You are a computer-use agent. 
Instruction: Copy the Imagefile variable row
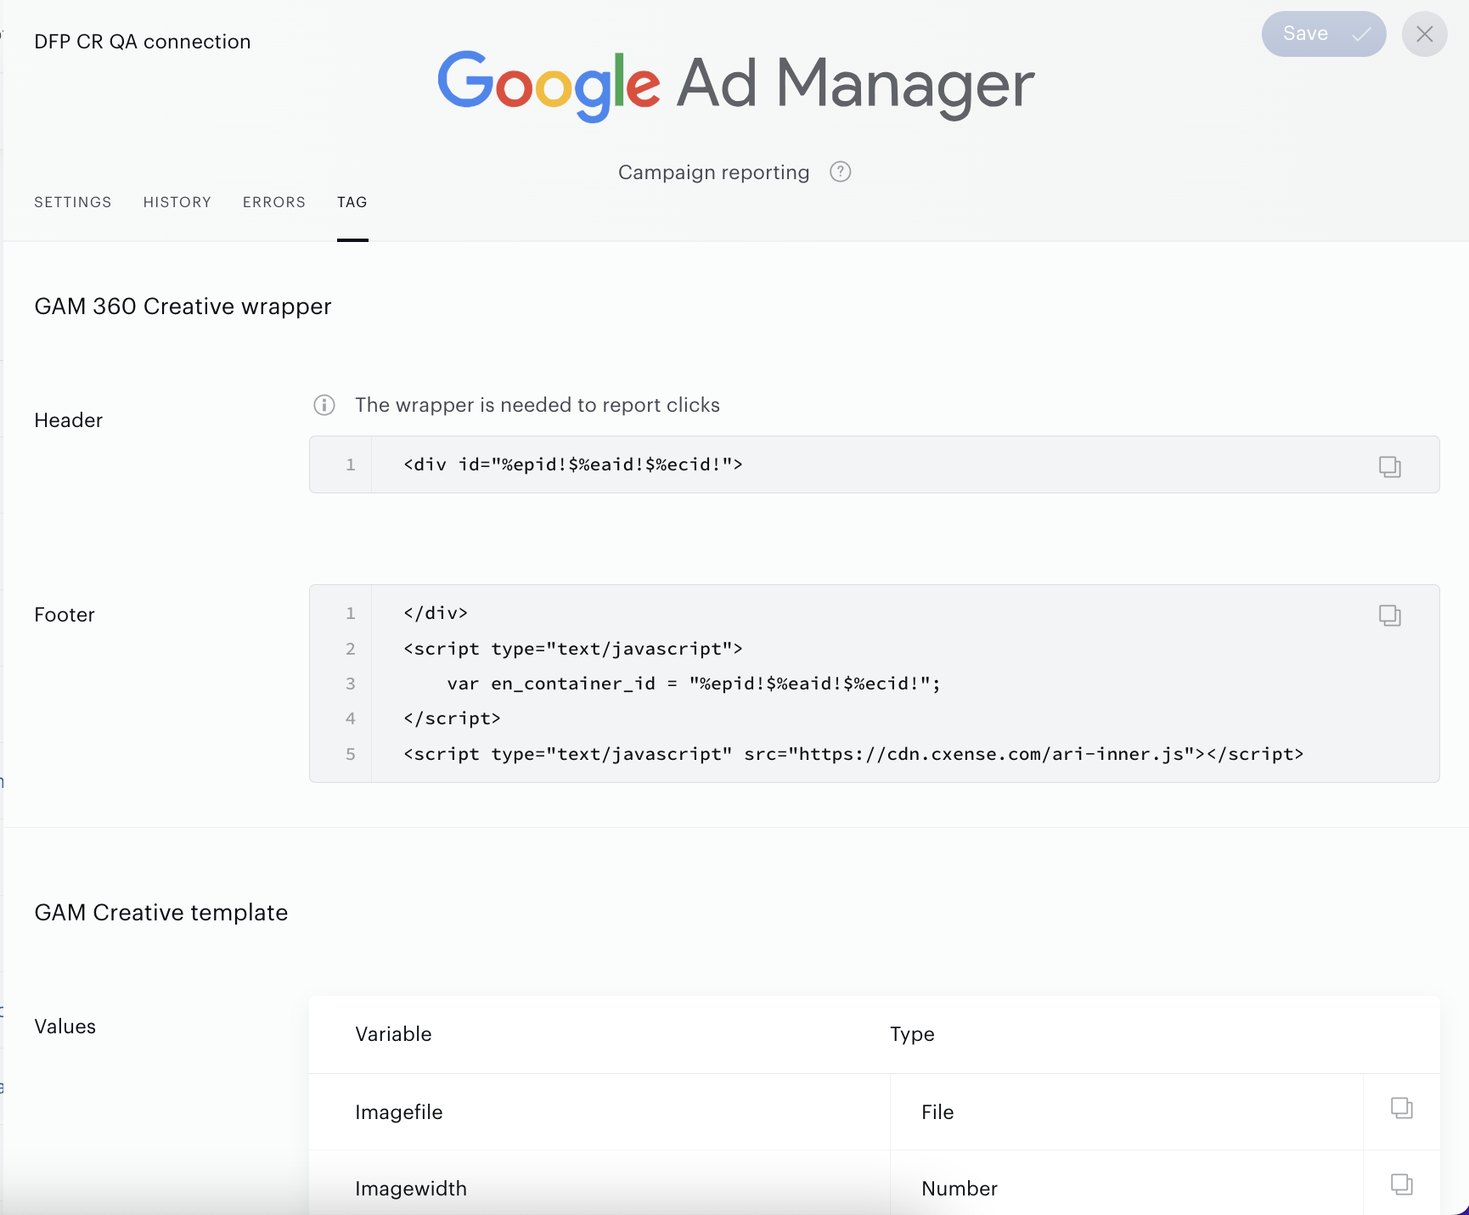(x=1401, y=1107)
